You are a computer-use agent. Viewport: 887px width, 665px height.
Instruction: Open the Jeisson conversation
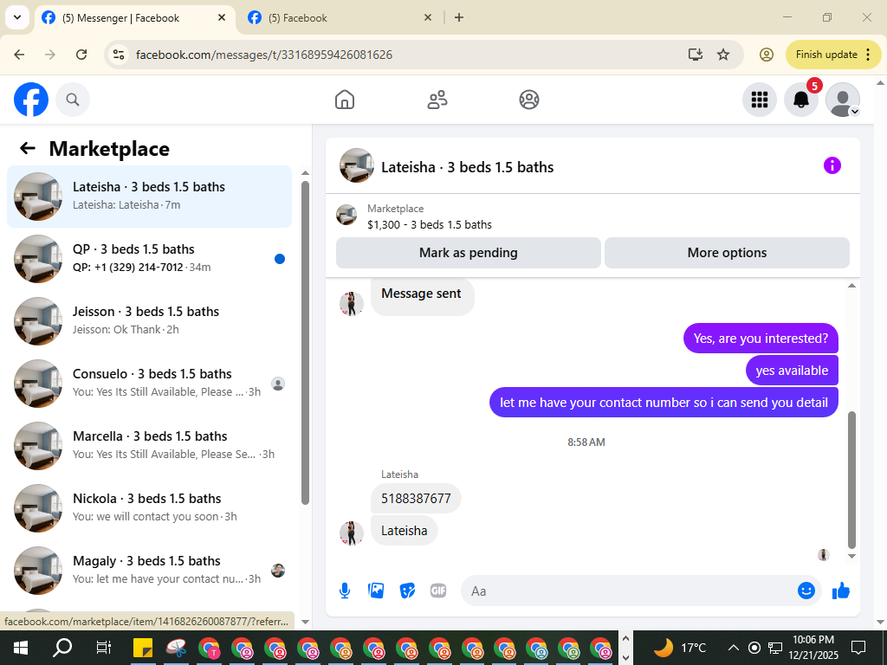tap(149, 320)
